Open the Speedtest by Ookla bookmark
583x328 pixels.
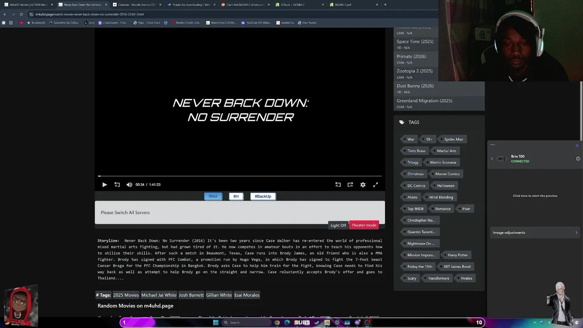(x=64, y=23)
